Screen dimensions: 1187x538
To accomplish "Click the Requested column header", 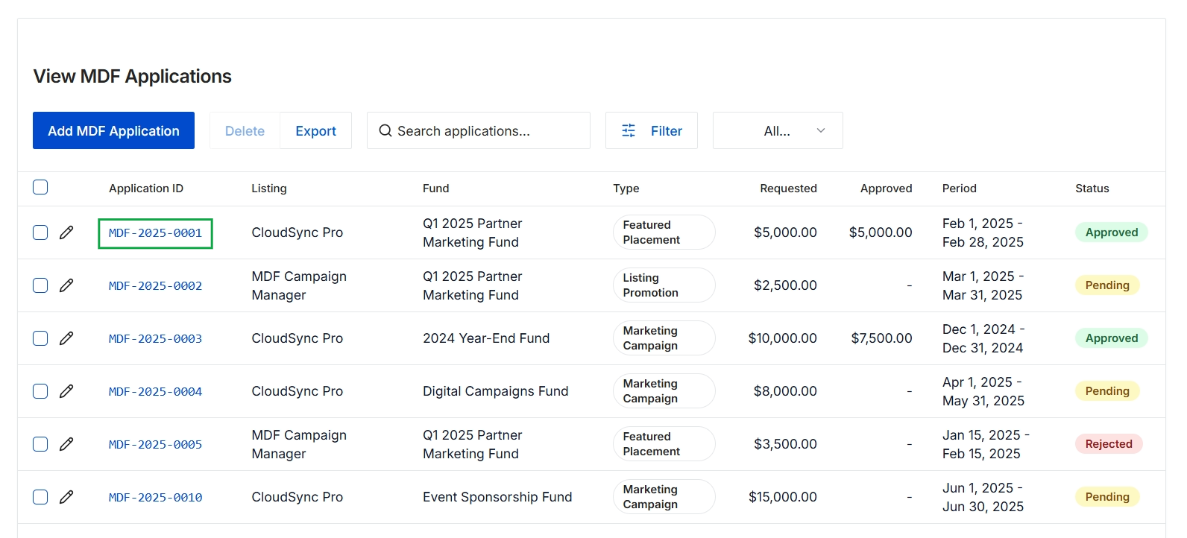I will click(788, 189).
